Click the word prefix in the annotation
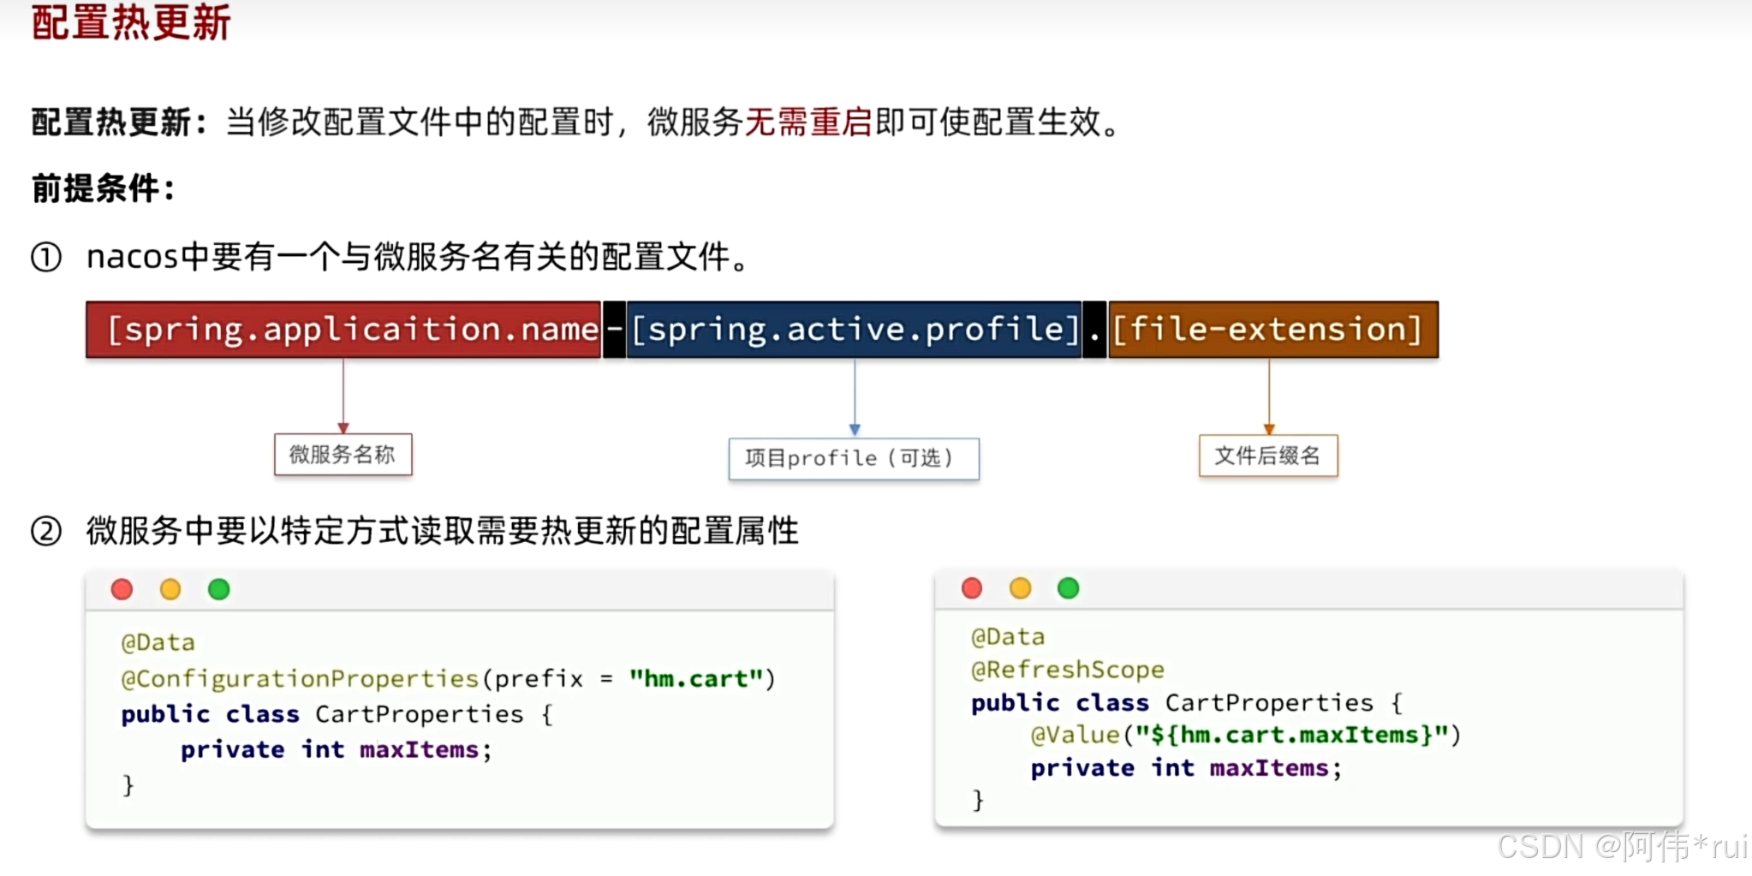This screenshot has width=1752, height=876. coord(539,679)
